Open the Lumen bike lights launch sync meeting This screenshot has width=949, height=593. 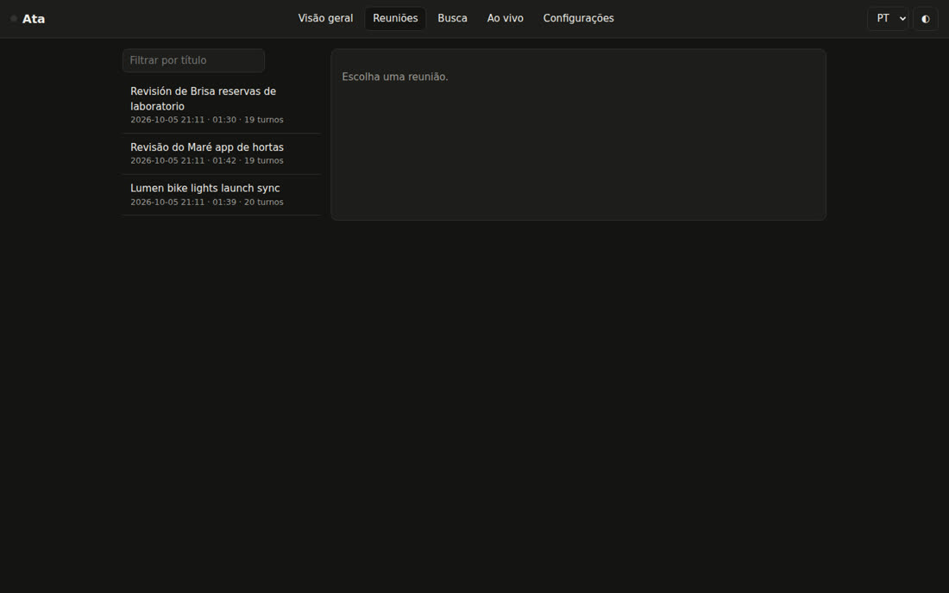point(222,195)
